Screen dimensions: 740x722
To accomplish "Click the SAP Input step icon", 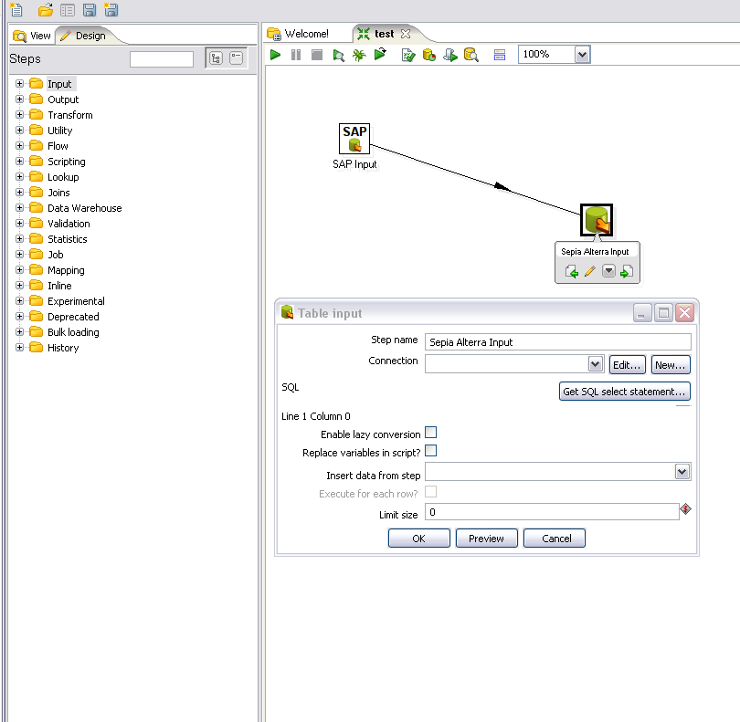I will pos(354,139).
